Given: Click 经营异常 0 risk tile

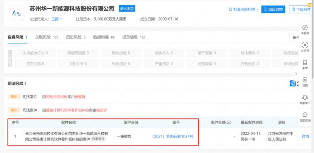Looking at the screenshot, I should (x=207, y=64).
